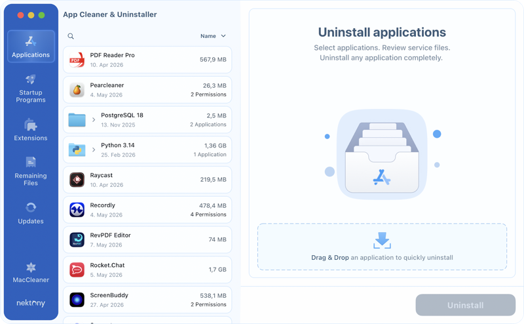Click the 13. Nov 2025 date
524x324 pixels.
[118, 125]
